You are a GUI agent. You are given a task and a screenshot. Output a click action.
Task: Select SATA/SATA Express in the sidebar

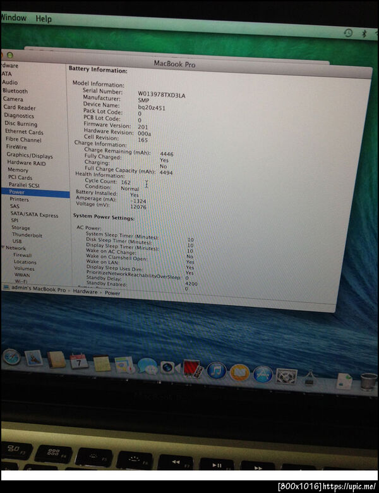(x=35, y=215)
